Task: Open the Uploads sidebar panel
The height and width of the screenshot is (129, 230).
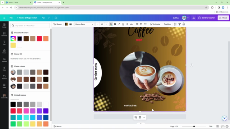Action: (4, 60)
